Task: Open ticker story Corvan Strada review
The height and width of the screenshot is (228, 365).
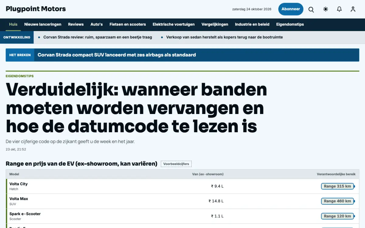Action: pyautogui.click(x=98, y=37)
